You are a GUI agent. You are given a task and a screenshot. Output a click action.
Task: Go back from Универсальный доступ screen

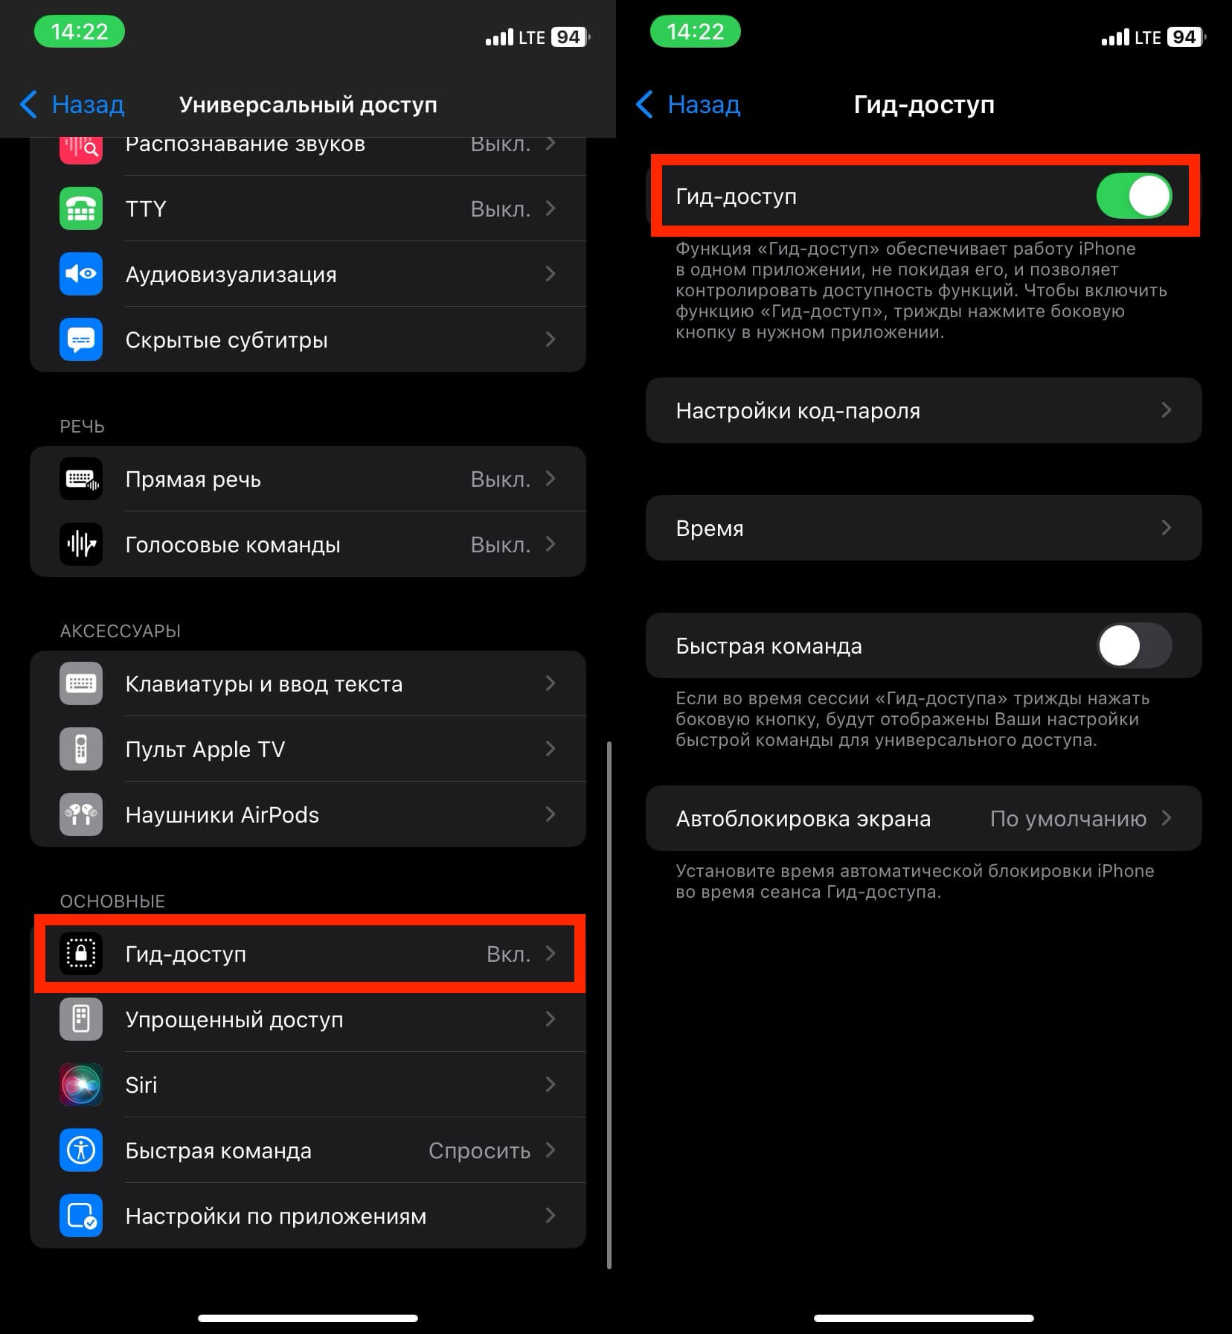(x=72, y=105)
